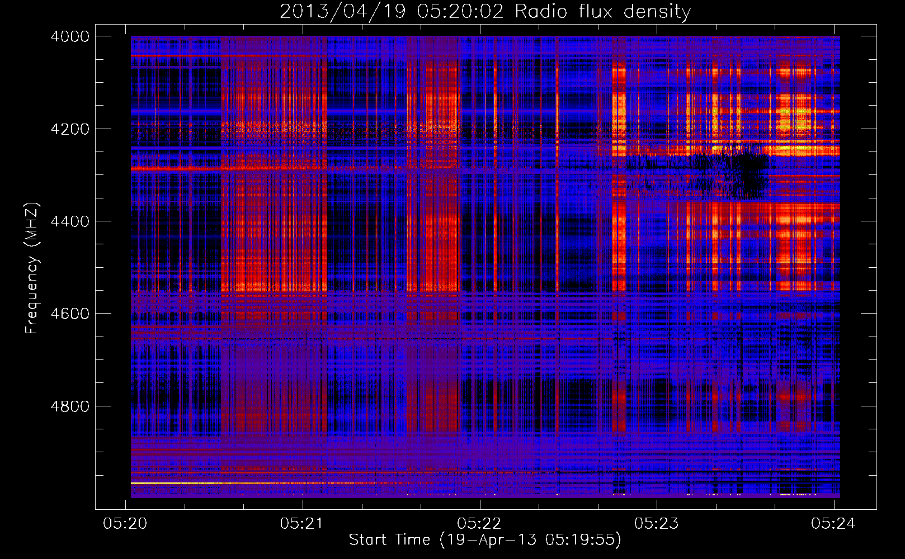Click the 05:22 time tick label

coord(479,523)
